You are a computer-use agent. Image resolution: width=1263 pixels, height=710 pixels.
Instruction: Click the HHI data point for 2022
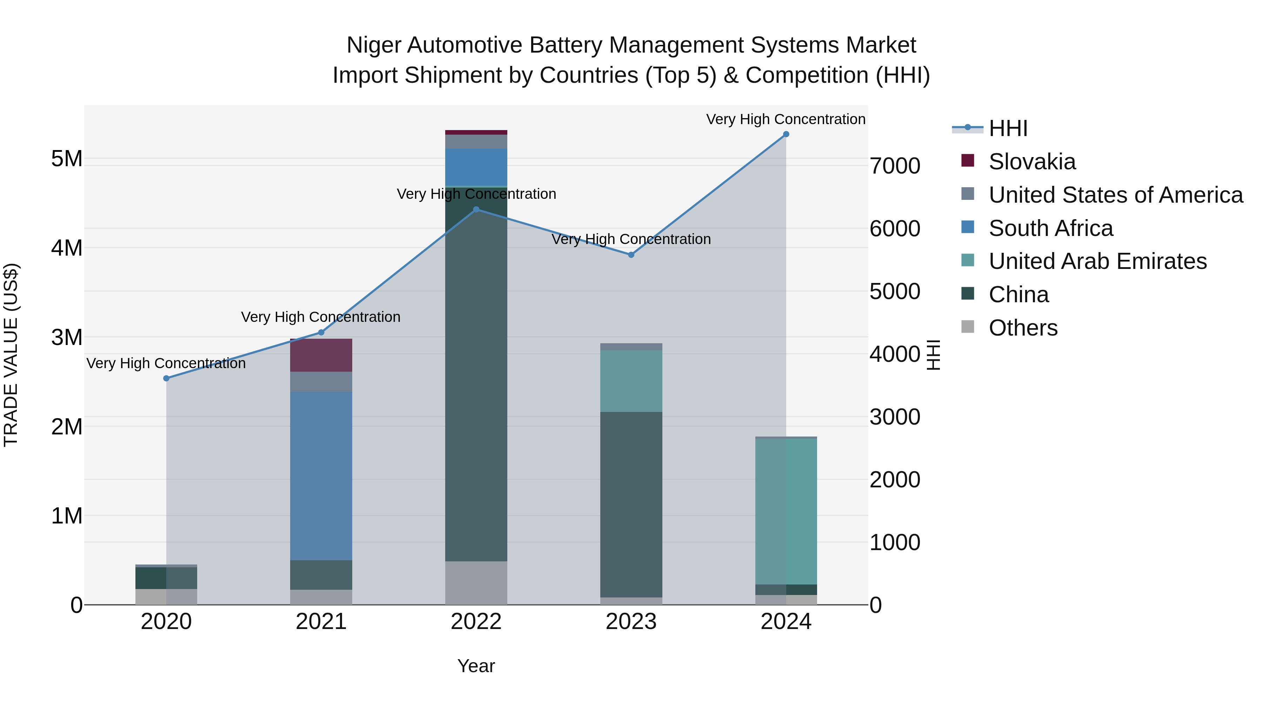coord(476,210)
